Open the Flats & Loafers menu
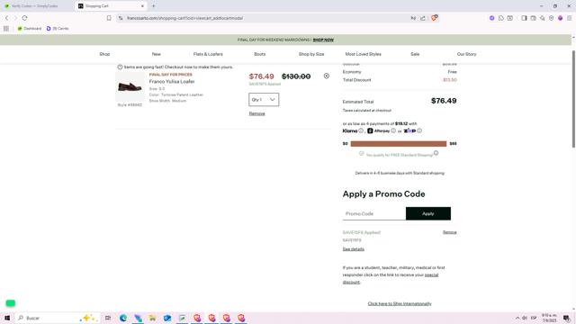This screenshot has width=576, height=324. click(208, 54)
